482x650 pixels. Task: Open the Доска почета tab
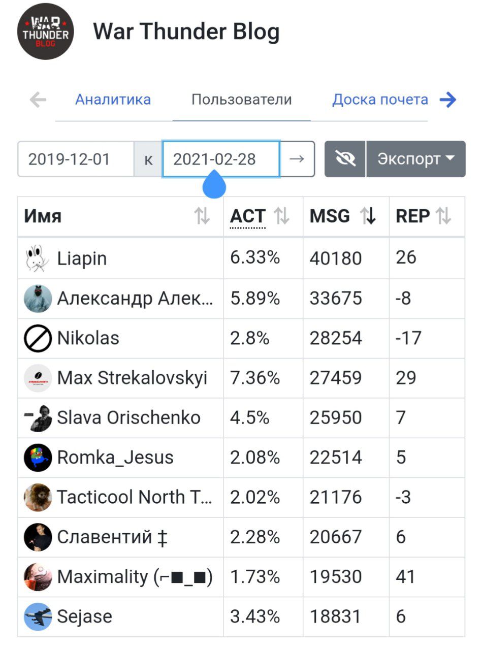coord(380,100)
